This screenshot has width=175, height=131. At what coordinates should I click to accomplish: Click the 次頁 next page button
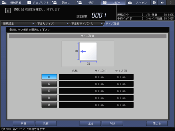tap(46, 124)
